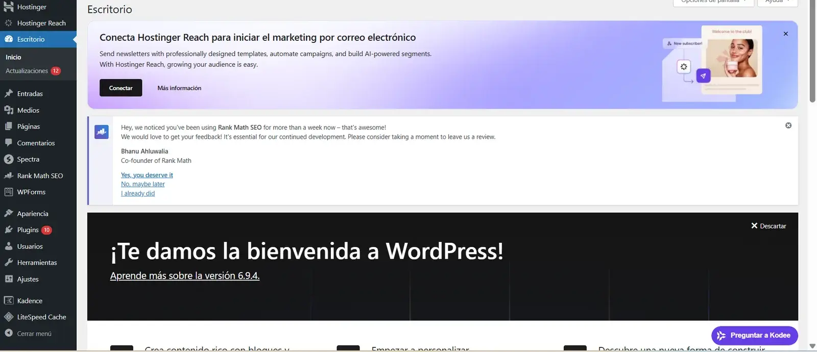Click the Ajustes settings icon

click(x=8, y=279)
